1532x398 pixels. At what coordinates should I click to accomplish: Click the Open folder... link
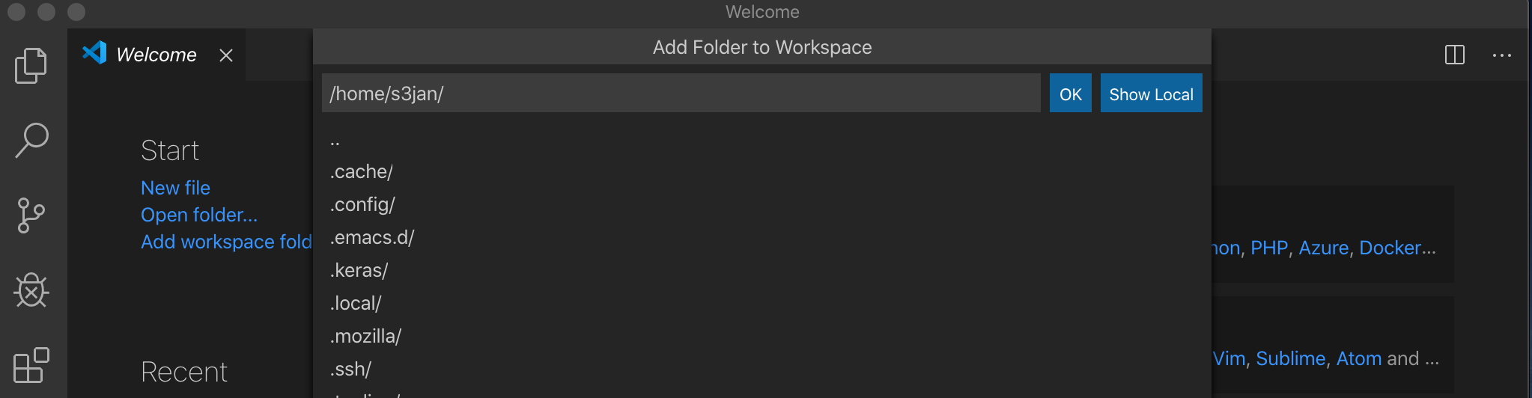click(x=199, y=215)
